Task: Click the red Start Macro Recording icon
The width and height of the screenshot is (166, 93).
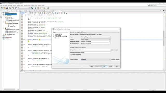Action: (60, 13)
